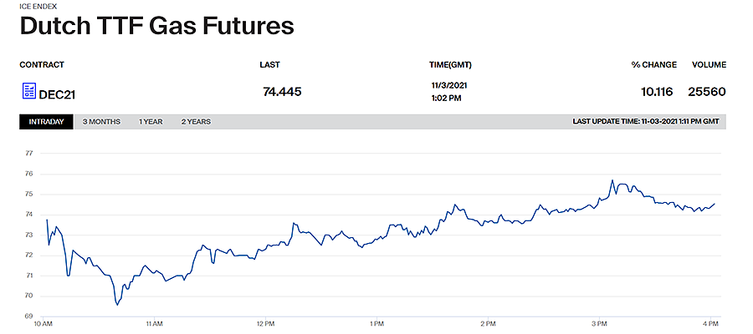Click the last update time text

point(646,122)
